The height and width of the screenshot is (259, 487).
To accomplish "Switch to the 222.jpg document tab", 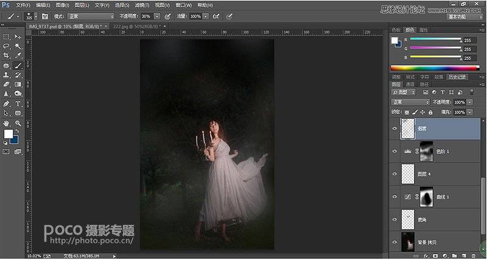I will tap(137, 26).
